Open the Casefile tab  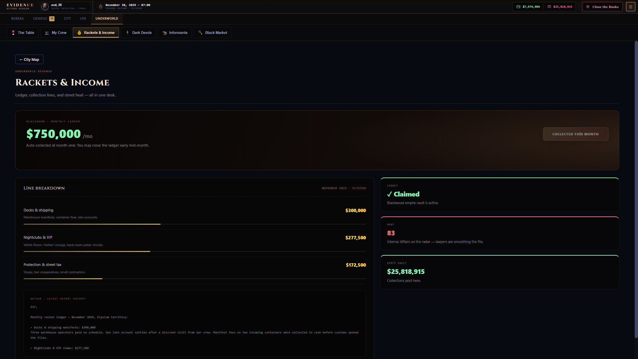[44, 19]
